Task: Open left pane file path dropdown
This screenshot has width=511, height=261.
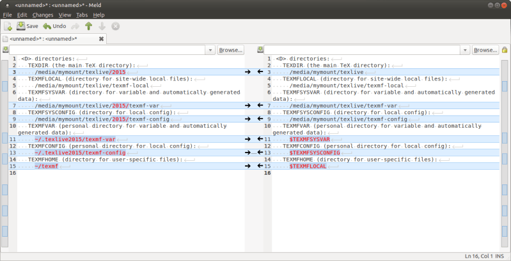Action: tap(210, 50)
